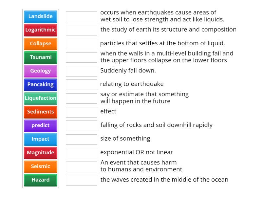This screenshot has height=197, width=262.
Task: Select the Sediments word tile
Action: [x=41, y=112]
